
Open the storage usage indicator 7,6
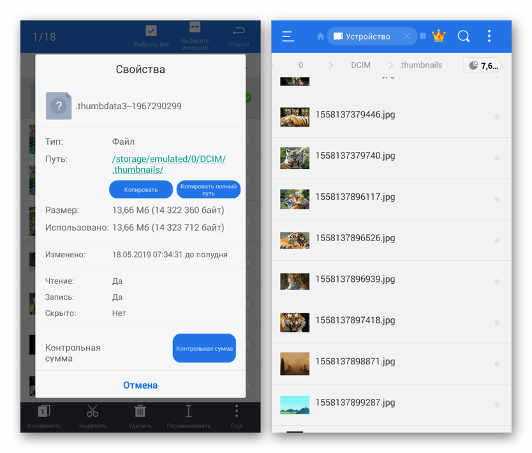point(482,65)
